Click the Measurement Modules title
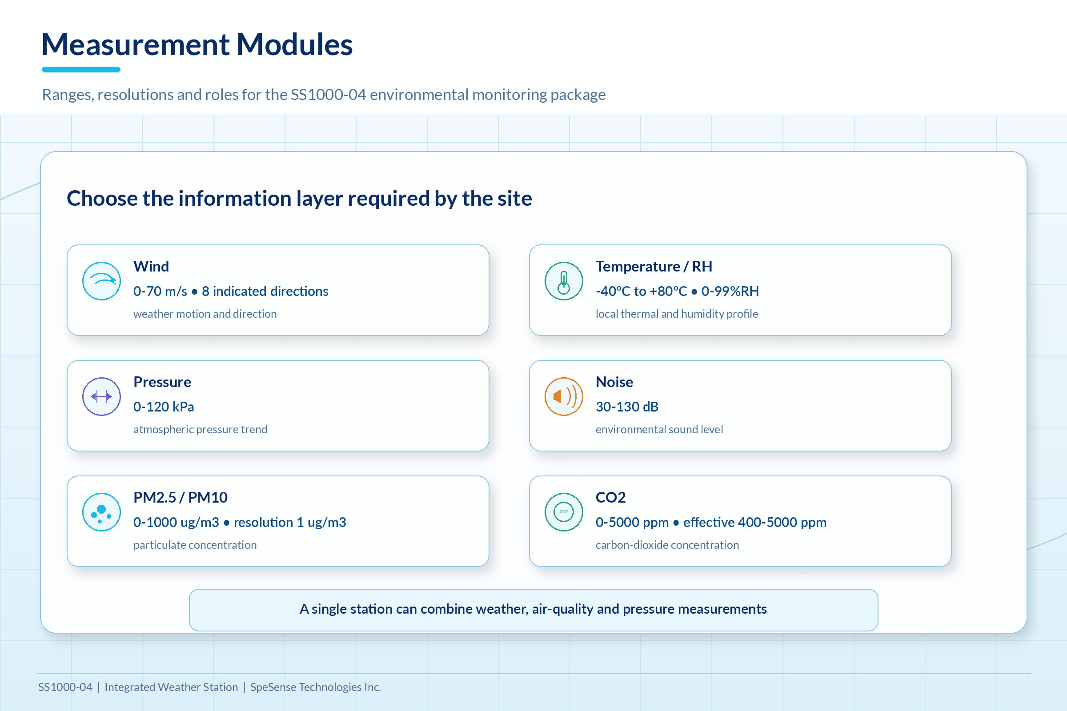Image resolution: width=1067 pixels, height=711 pixels. [197, 44]
